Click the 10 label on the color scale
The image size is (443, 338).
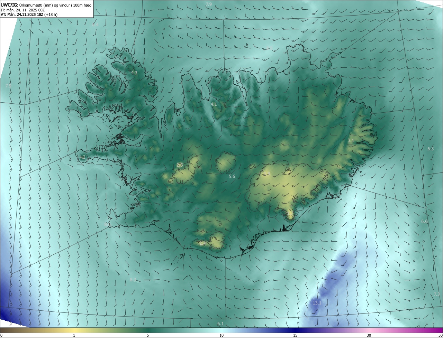221,335
